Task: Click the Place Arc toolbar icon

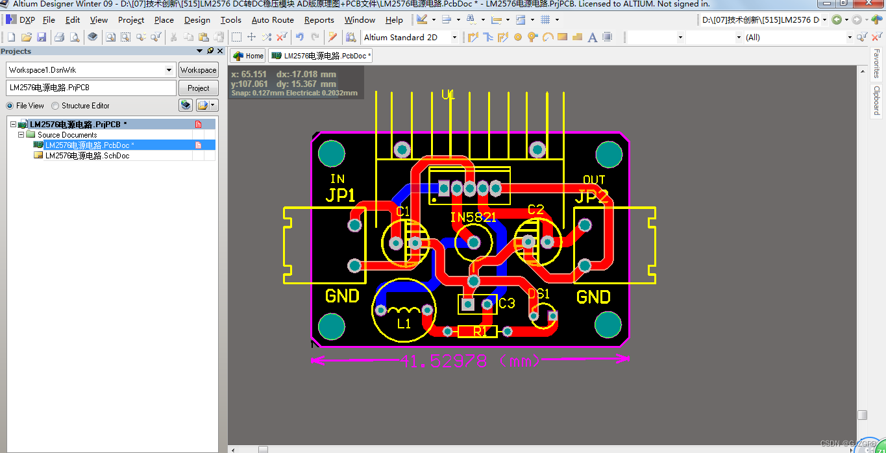Action: pyautogui.click(x=548, y=37)
